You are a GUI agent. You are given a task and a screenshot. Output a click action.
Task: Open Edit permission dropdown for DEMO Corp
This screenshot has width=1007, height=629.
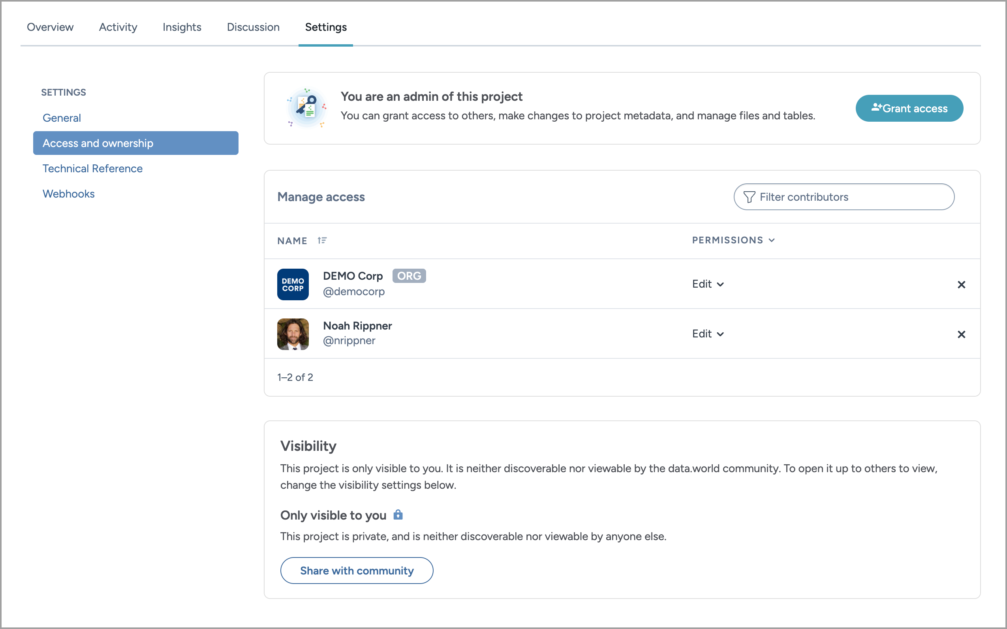coord(708,284)
